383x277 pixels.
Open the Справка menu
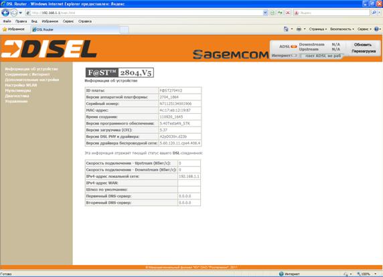(x=85, y=21)
